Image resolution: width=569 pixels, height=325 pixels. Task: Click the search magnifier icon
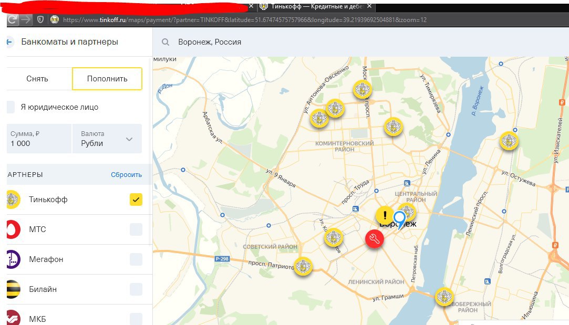165,42
